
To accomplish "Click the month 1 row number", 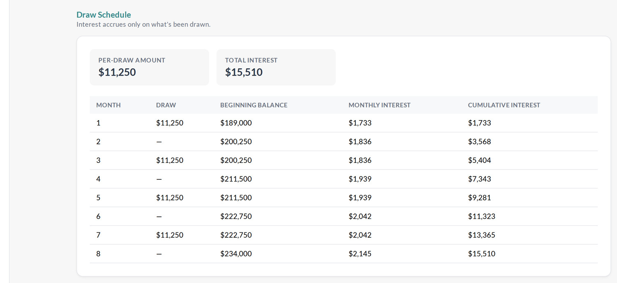I will point(98,123).
